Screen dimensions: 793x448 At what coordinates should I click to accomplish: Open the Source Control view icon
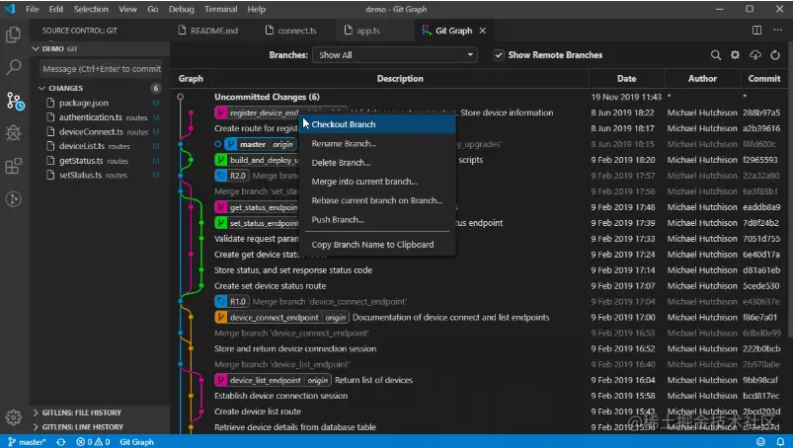[x=15, y=101]
